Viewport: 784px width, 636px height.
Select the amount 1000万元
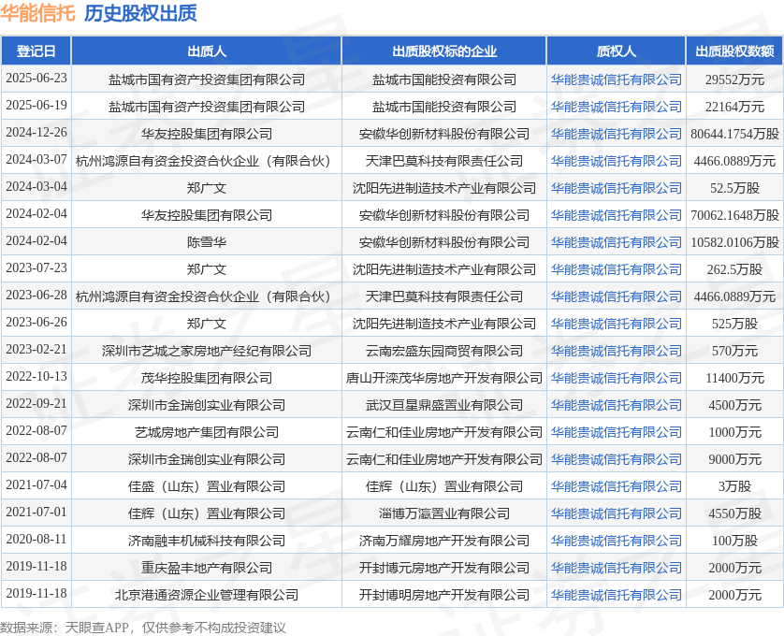[x=734, y=432]
